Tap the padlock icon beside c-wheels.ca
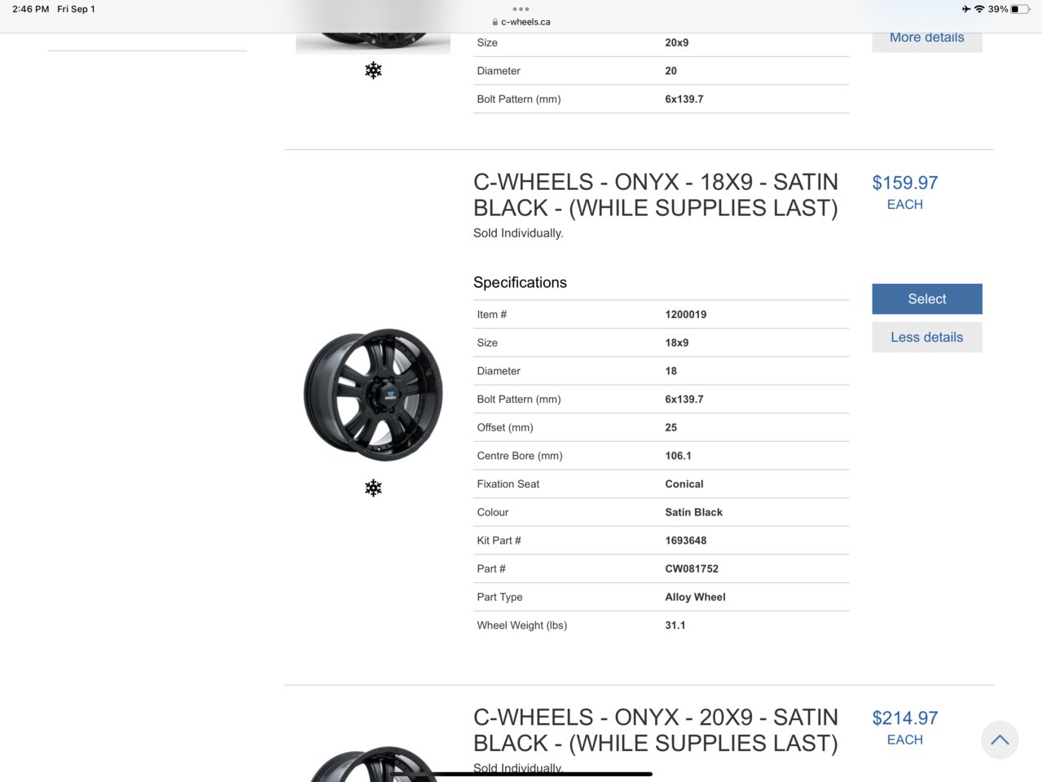1042x782 pixels. pyautogui.click(x=495, y=22)
